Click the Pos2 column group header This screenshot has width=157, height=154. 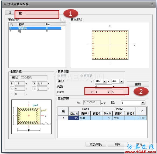(x=119, y=109)
